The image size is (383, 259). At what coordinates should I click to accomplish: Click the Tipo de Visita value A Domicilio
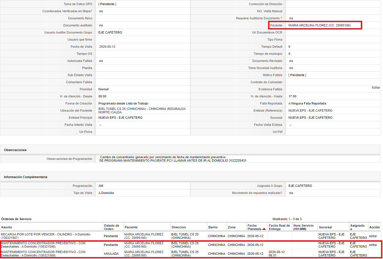106,193
